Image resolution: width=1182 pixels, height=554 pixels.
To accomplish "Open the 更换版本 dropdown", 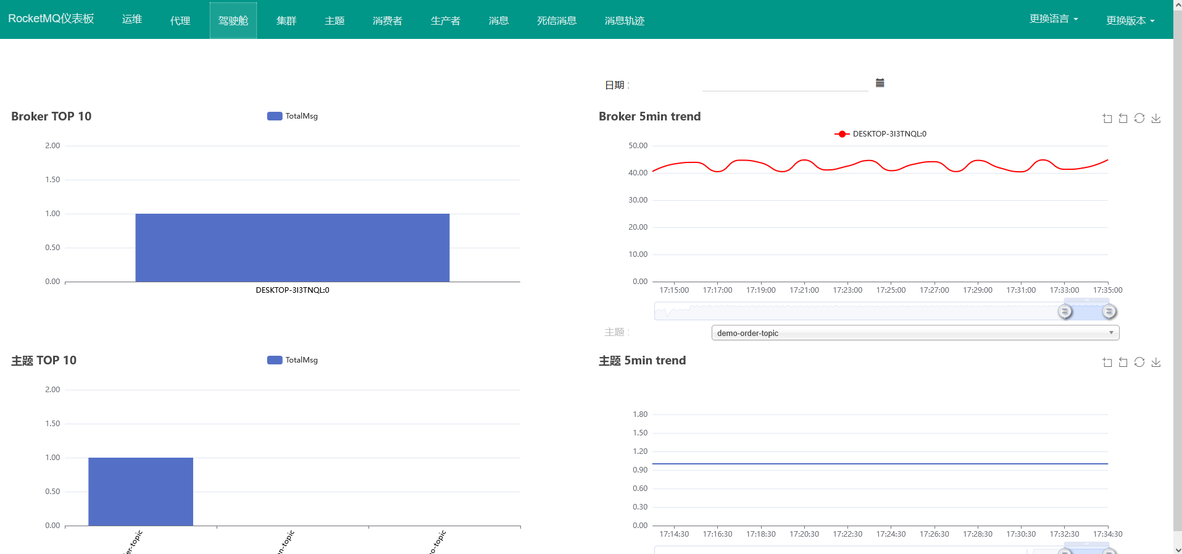I will (1130, 20).
